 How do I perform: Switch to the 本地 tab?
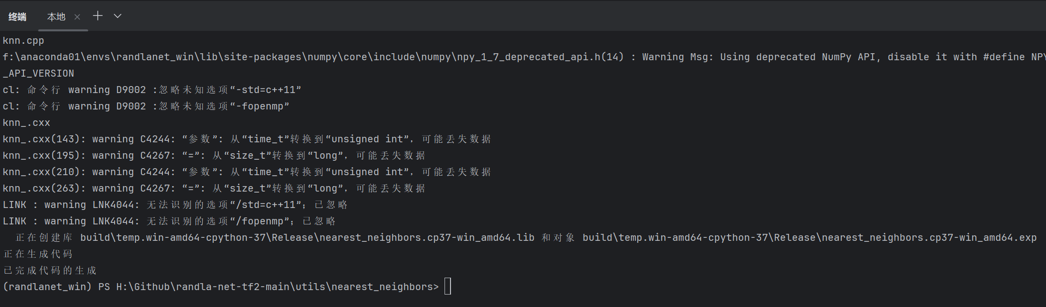click(x=56, y=17)
